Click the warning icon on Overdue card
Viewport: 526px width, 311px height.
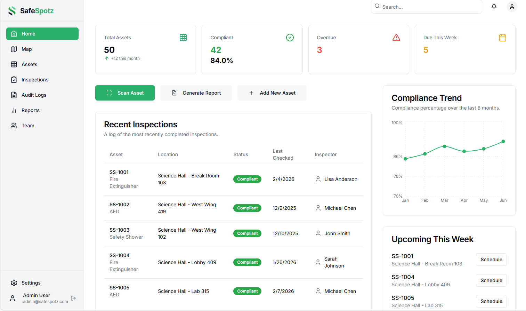396,37
